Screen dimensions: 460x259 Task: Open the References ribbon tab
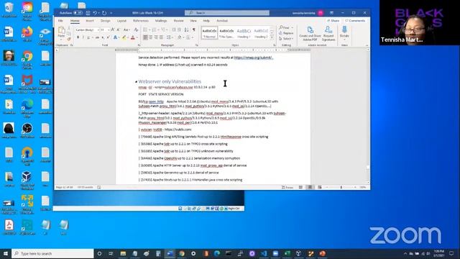click(141, 21)
